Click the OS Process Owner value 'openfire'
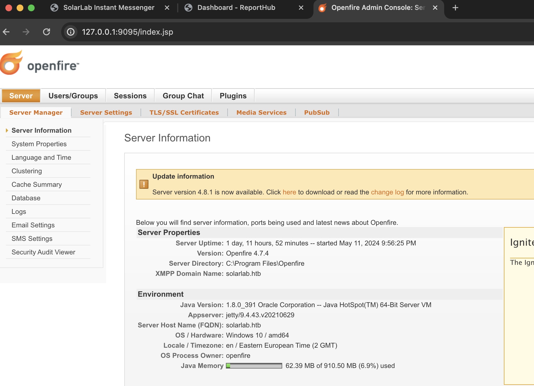This screenshot has height=386, width=534. 238,356
